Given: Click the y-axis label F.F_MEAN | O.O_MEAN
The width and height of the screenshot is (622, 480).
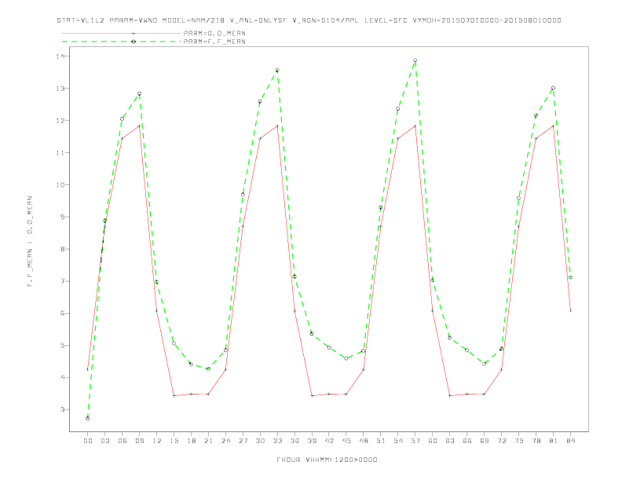Looking at the screenshot, I should (x=30, y=242).
